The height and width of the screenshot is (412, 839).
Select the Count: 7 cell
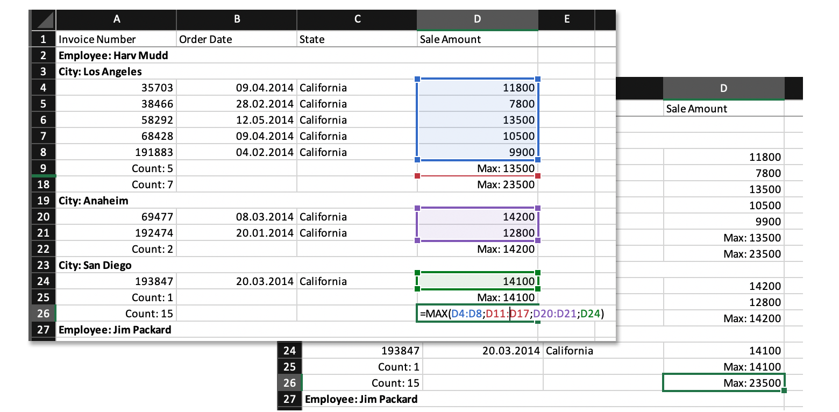(x=116, y=184)
